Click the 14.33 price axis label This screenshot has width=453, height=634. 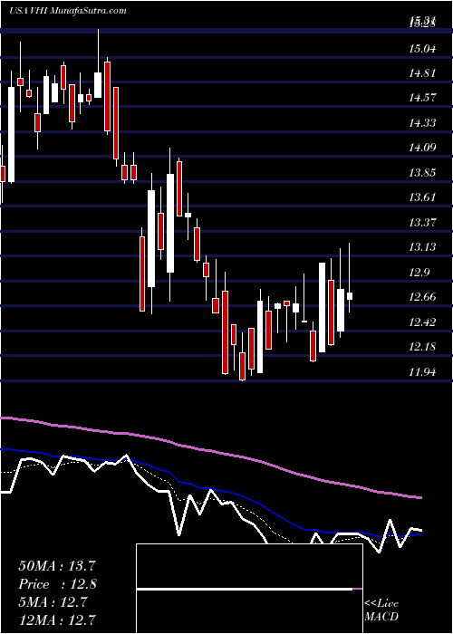[423, 123]
